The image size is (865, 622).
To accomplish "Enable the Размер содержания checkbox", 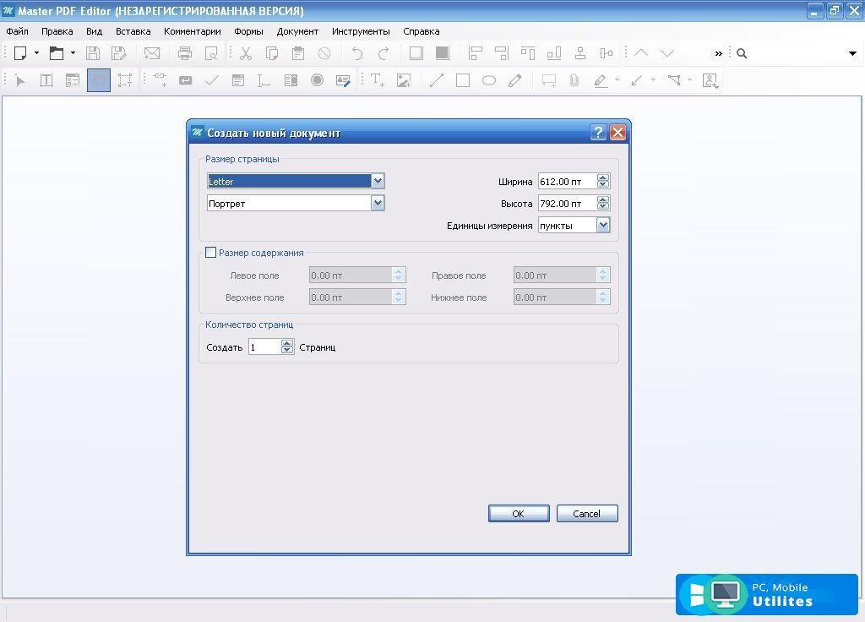I will 210,252.
